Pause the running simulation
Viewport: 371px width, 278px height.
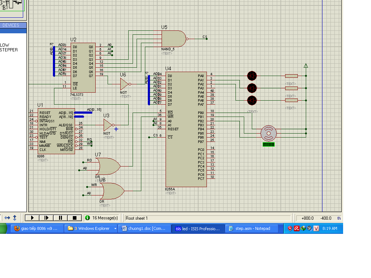61,218
